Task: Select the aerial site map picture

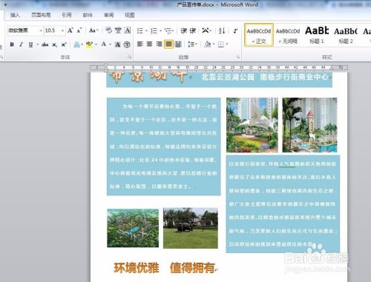Action: click(x=133, y=228)
